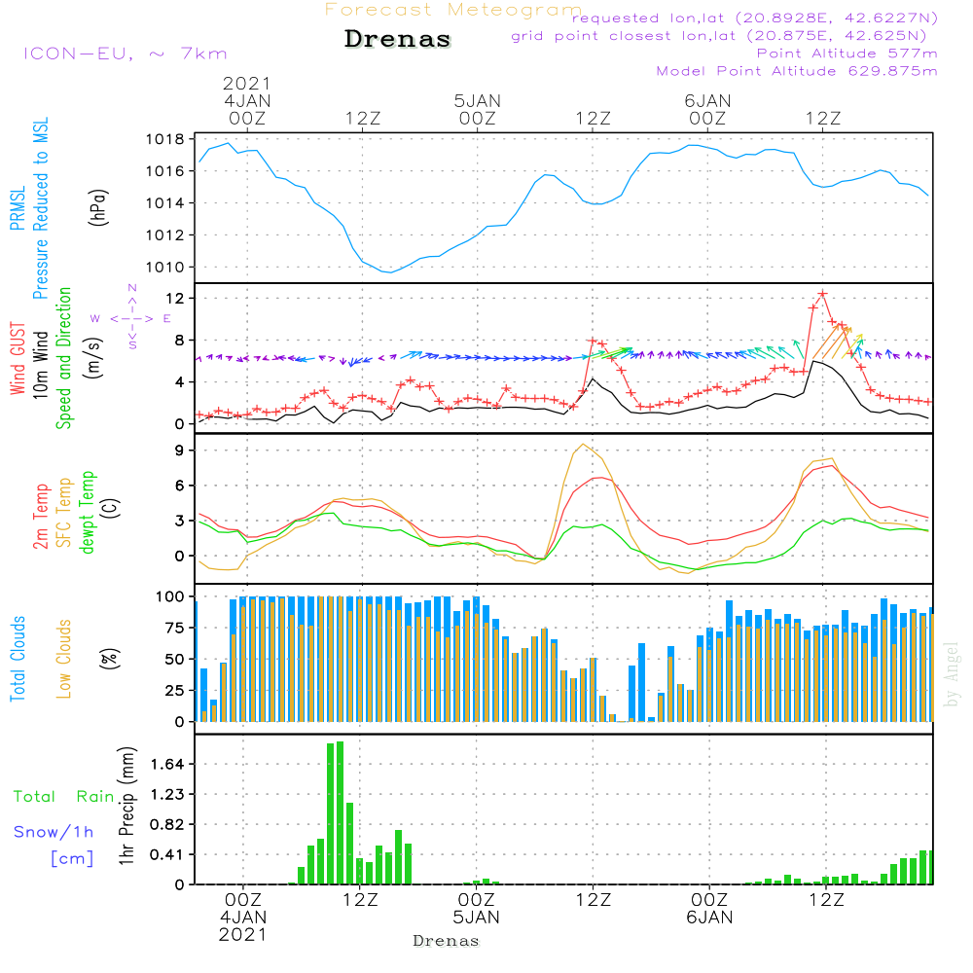Click requested lon,lat coordinates text

click(755, 18)
